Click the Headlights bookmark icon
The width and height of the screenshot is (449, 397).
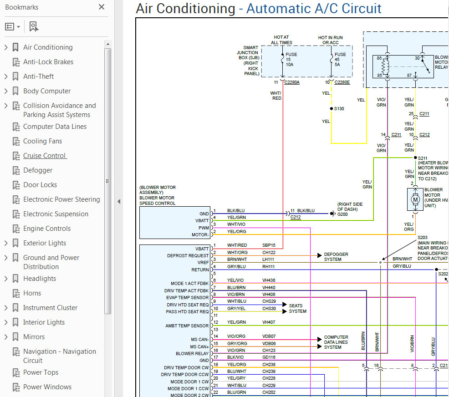[16, 279]
